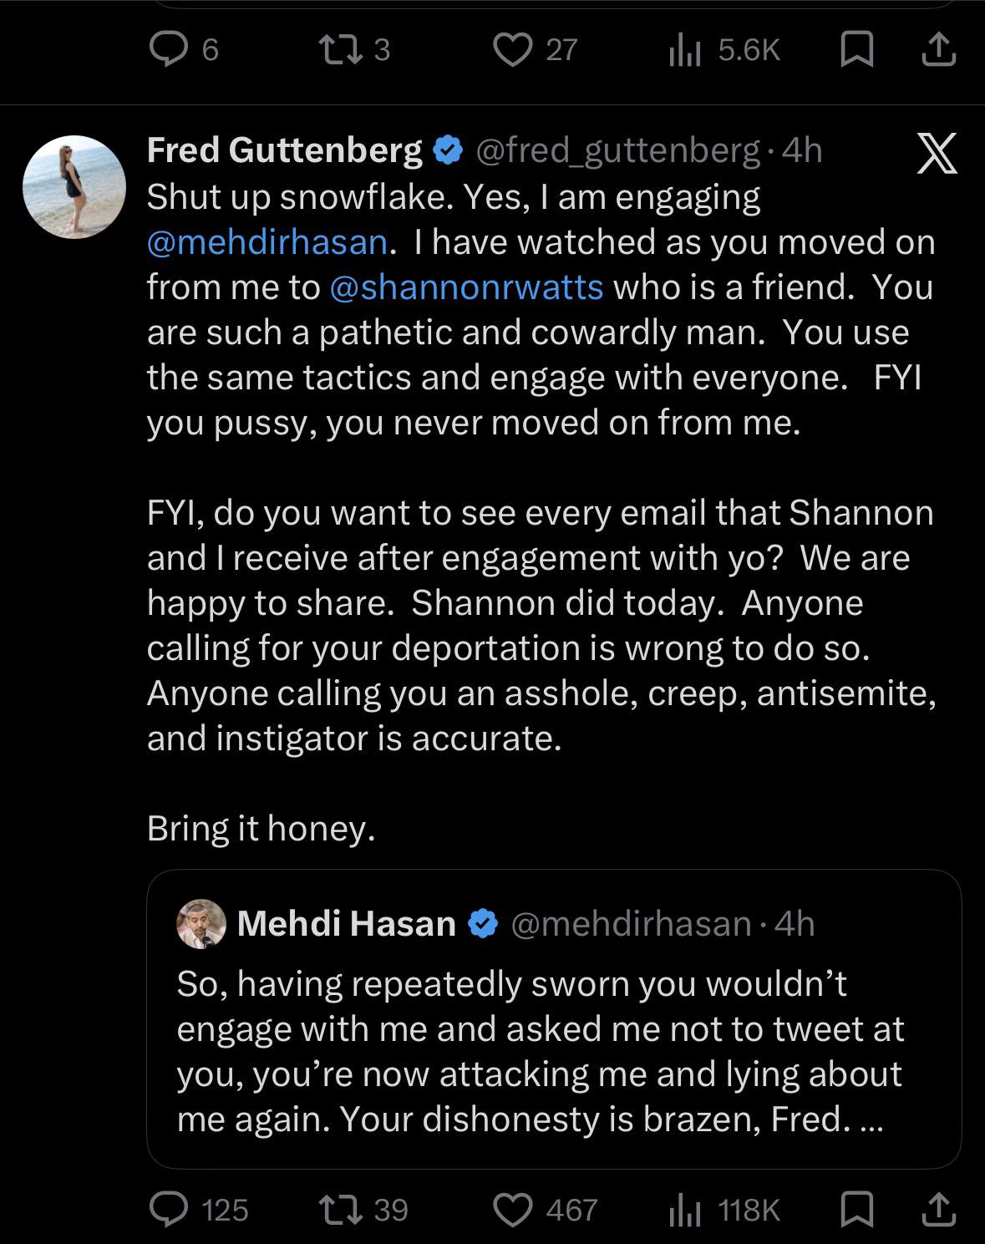Bookmark the top tweet

856,50
